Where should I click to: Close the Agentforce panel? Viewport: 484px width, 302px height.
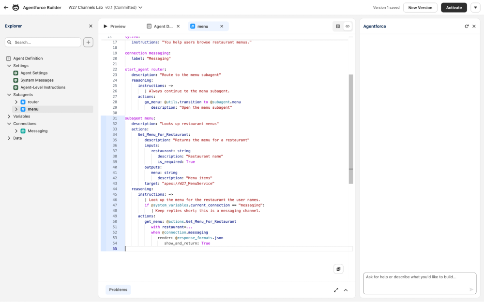point(474,26)
